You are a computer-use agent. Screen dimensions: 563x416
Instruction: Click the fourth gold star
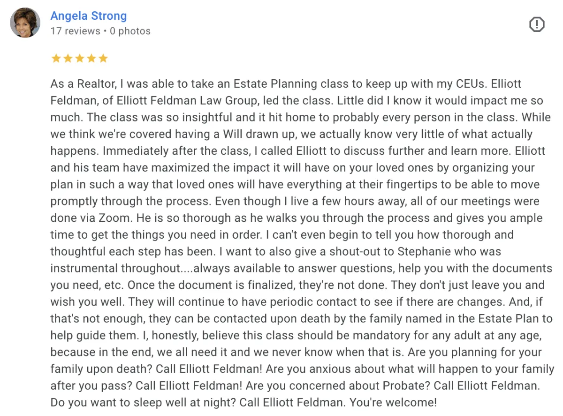point(91,59)
